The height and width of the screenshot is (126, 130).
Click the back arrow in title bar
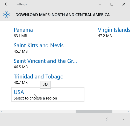(x=6, y=4)
